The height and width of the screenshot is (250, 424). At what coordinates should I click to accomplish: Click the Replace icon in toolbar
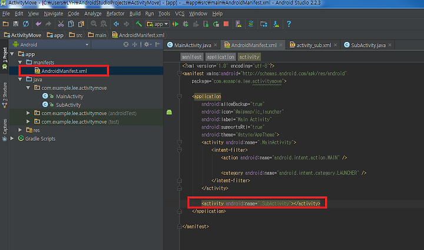click(104, 24)
